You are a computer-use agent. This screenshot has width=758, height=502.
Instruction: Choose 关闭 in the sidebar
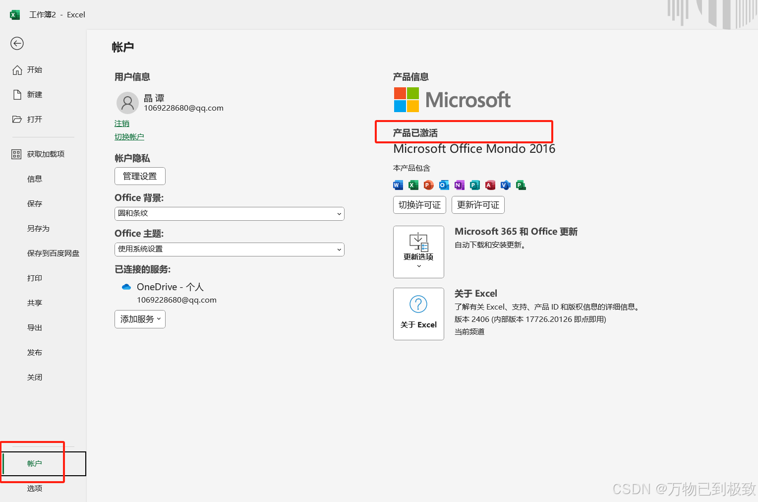point(35,377)
